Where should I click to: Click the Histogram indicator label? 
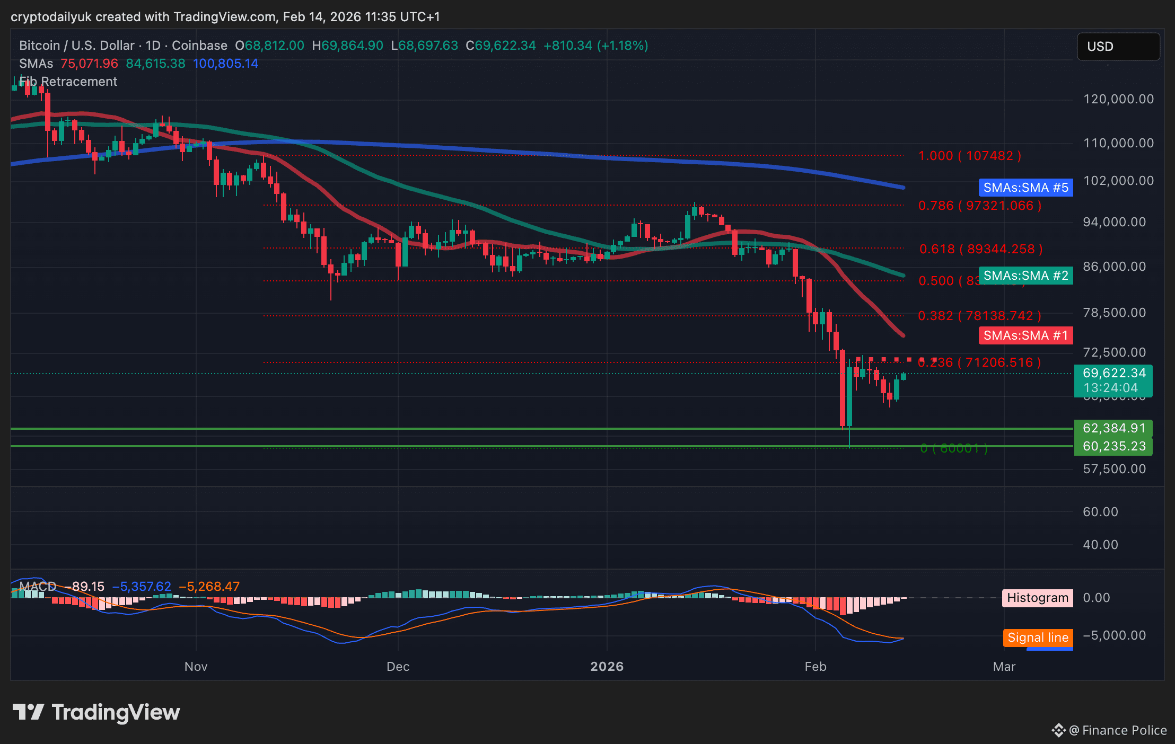pos(1037,598)
